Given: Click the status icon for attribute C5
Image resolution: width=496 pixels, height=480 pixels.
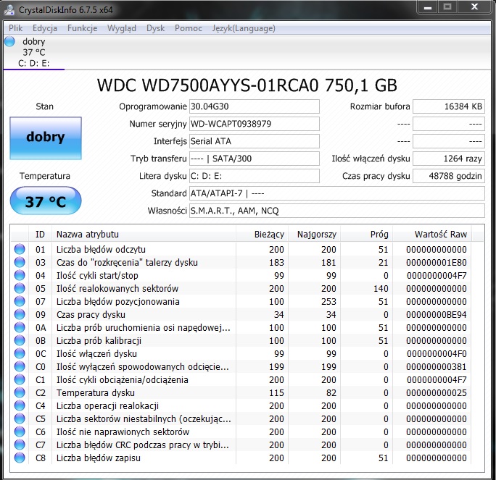Looking at the screenshot, I should tap(20, 418).
